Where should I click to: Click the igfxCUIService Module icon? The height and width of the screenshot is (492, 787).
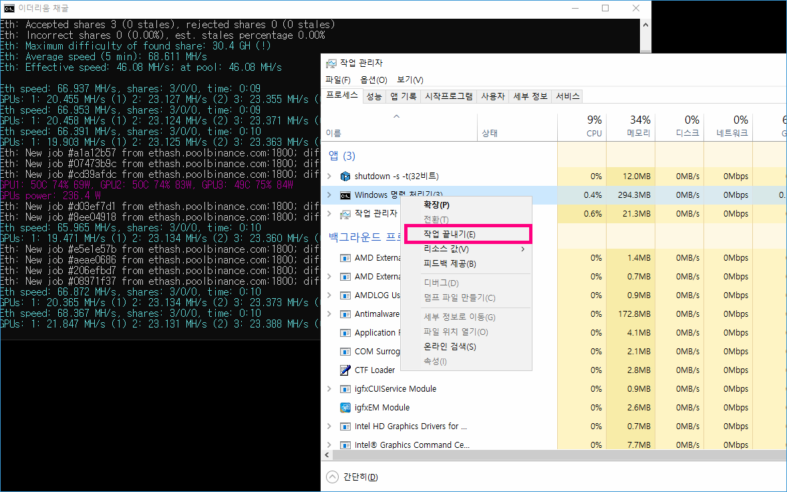(345, 389)
